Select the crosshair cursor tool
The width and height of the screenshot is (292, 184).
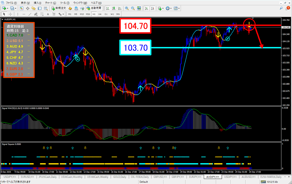(x=10, y=14)
